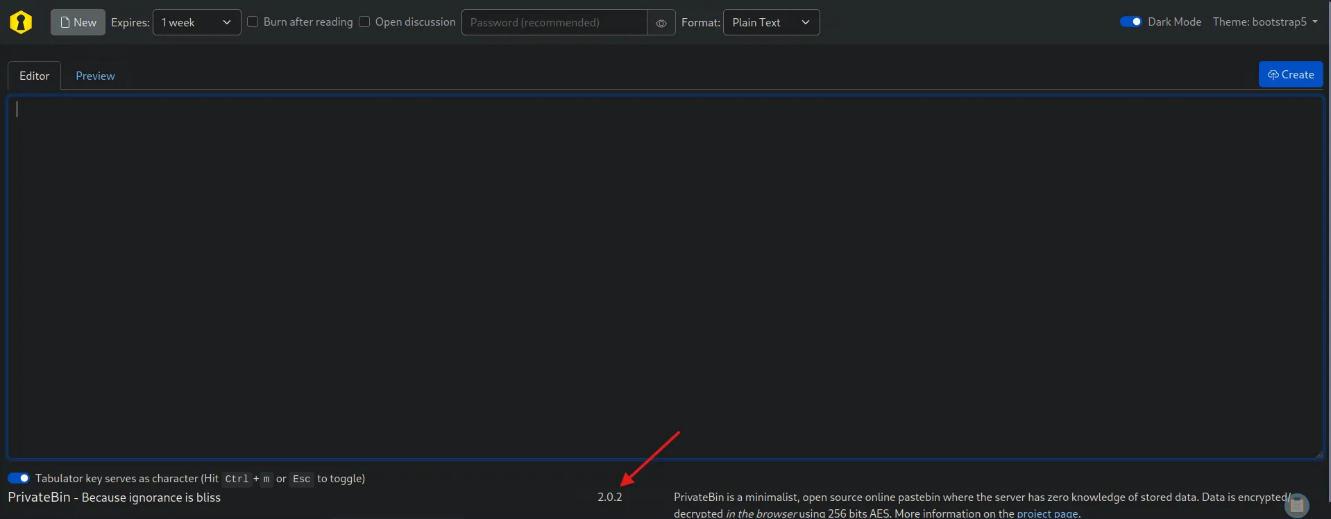Click the editor resize grip handle
Image resolution: width=1331 pixels, height=519 pixels.
1319,454
